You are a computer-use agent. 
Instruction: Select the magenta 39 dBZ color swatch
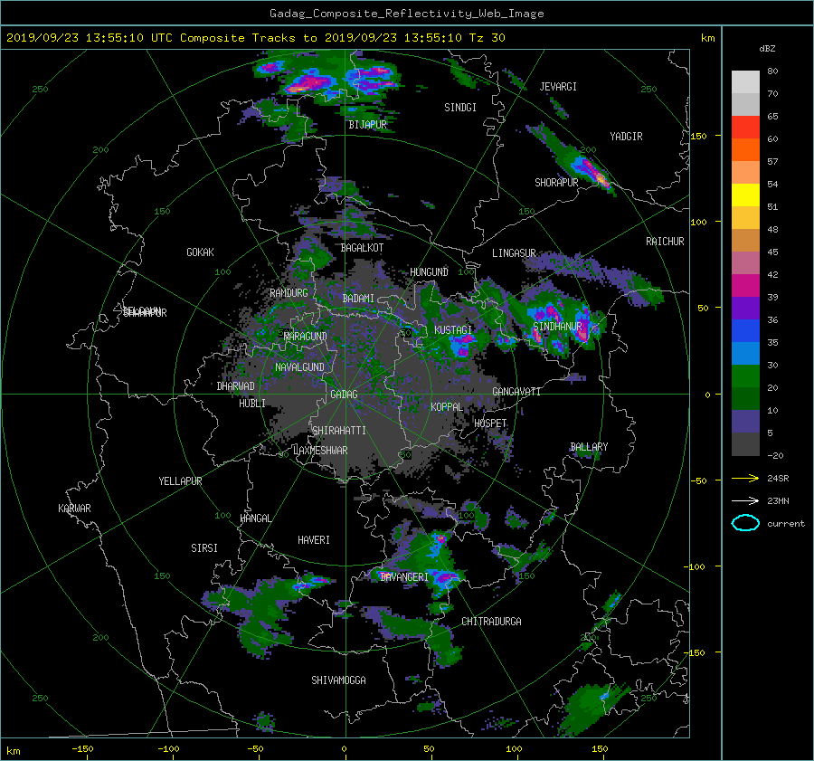[745, 286]
